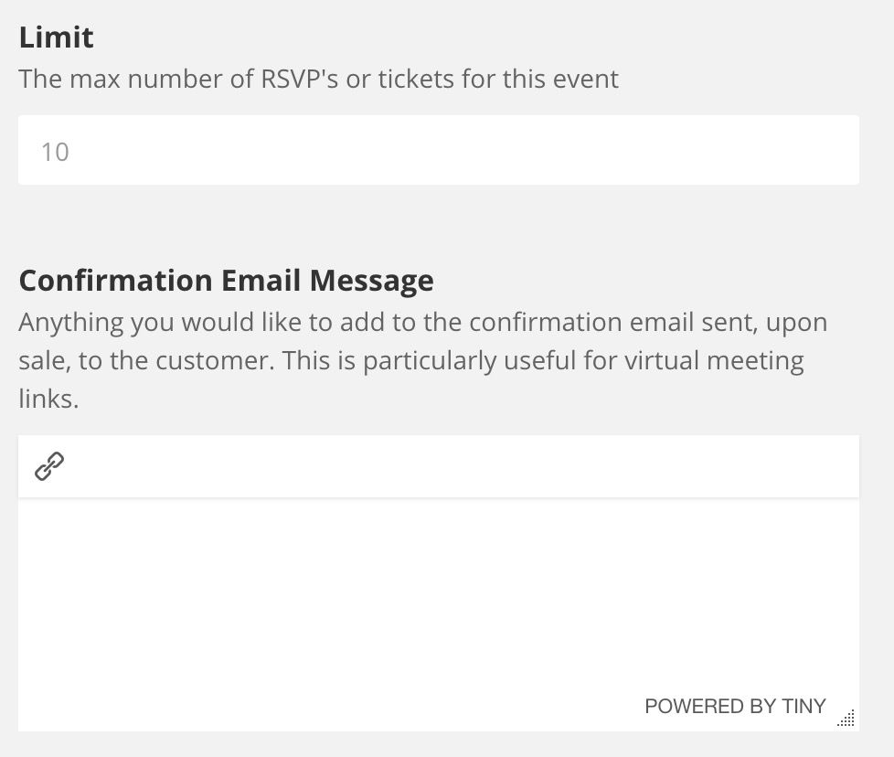Click the word tickets in Limit description
This screenshot has height=757, width=894.
[416, 79]
